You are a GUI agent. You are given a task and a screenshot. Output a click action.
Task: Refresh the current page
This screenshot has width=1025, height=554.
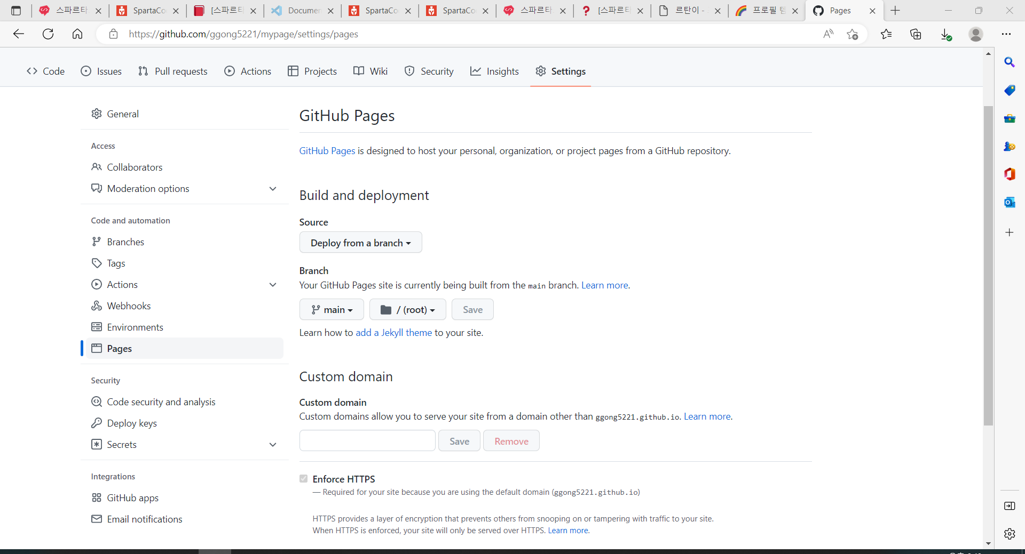[x=48, y=34]
